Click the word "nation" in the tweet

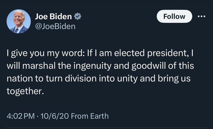tap(20, 78)
